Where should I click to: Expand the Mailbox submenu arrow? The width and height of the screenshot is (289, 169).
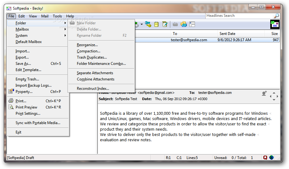65,29
